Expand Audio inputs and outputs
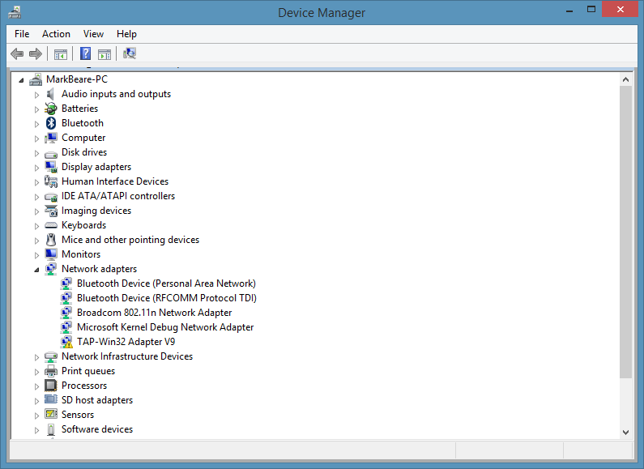Screen dimensions: 644x469 pyautogui.click(x=36, y=96)
